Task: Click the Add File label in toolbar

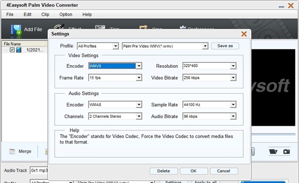Action: tap(33, 29)
